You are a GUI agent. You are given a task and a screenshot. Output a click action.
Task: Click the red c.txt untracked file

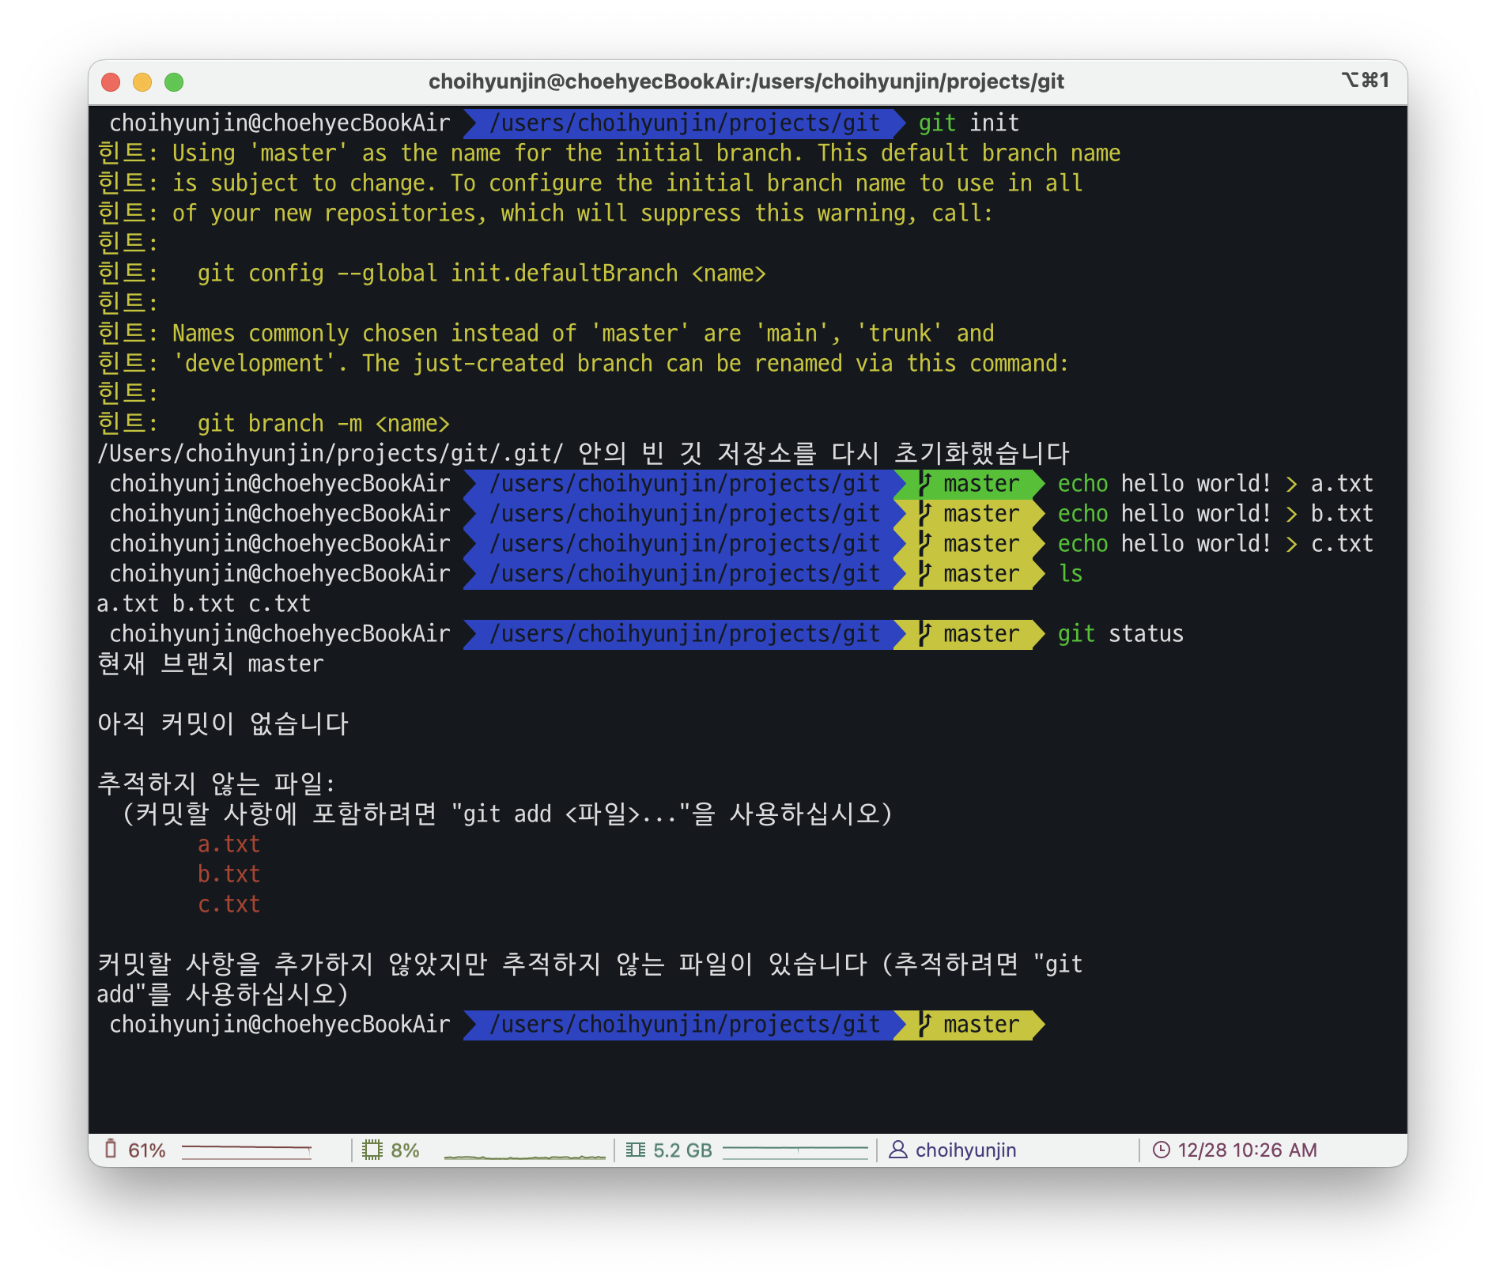(x=229, y=904)
